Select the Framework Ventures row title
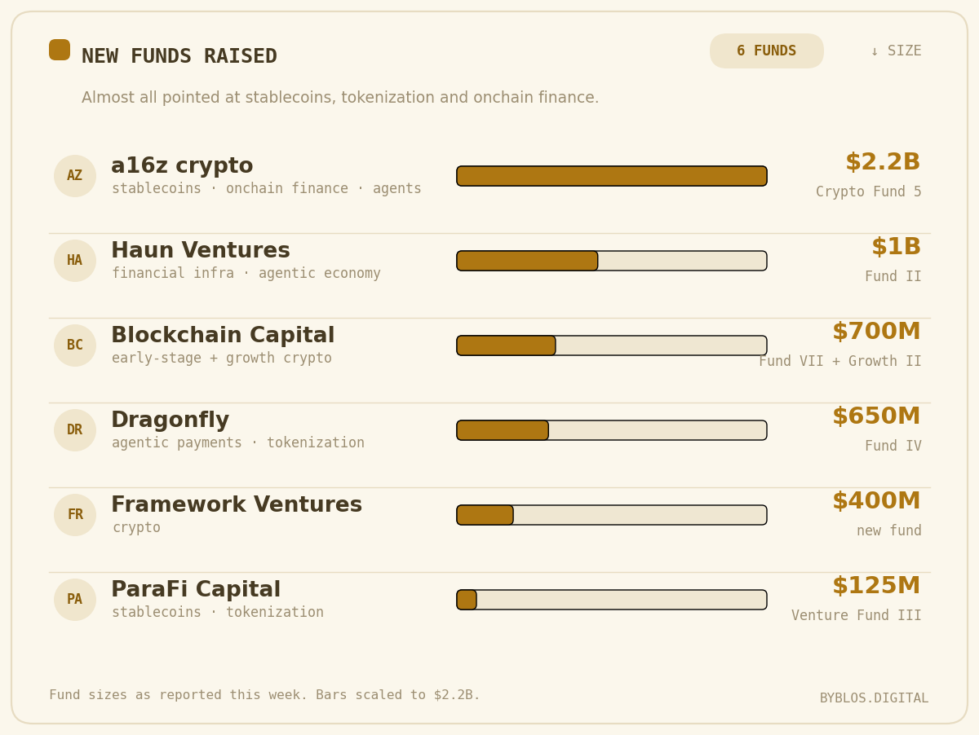This screenshot has height=735, width=979. pyautogui.click(x=237, y=505)
